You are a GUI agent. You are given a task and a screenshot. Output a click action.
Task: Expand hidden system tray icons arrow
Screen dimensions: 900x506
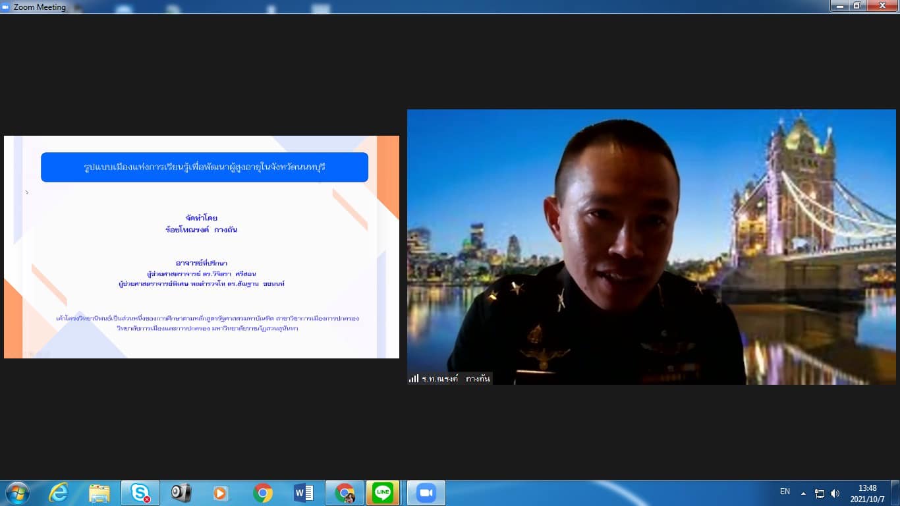coord(803,493)
